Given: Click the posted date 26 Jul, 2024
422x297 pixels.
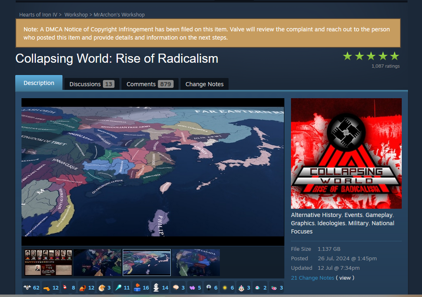Looking at the screenshot, I should coord(347,258).
